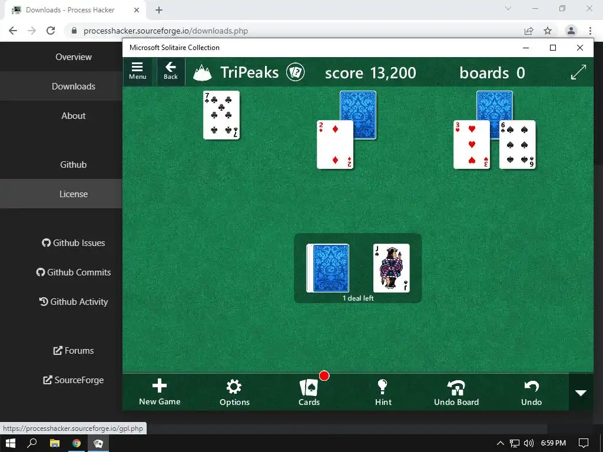Undo Board in Solitaire toolbar
The height and width of the screenshot is (452, 603).
[456, 393]
